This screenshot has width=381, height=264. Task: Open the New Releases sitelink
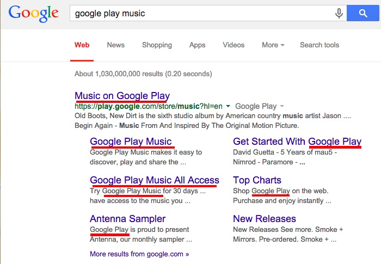(x=265, y=219)
